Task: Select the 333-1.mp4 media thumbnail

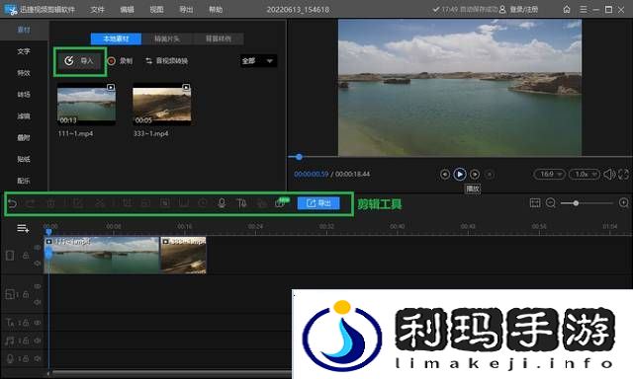Action: pos(161,105)
